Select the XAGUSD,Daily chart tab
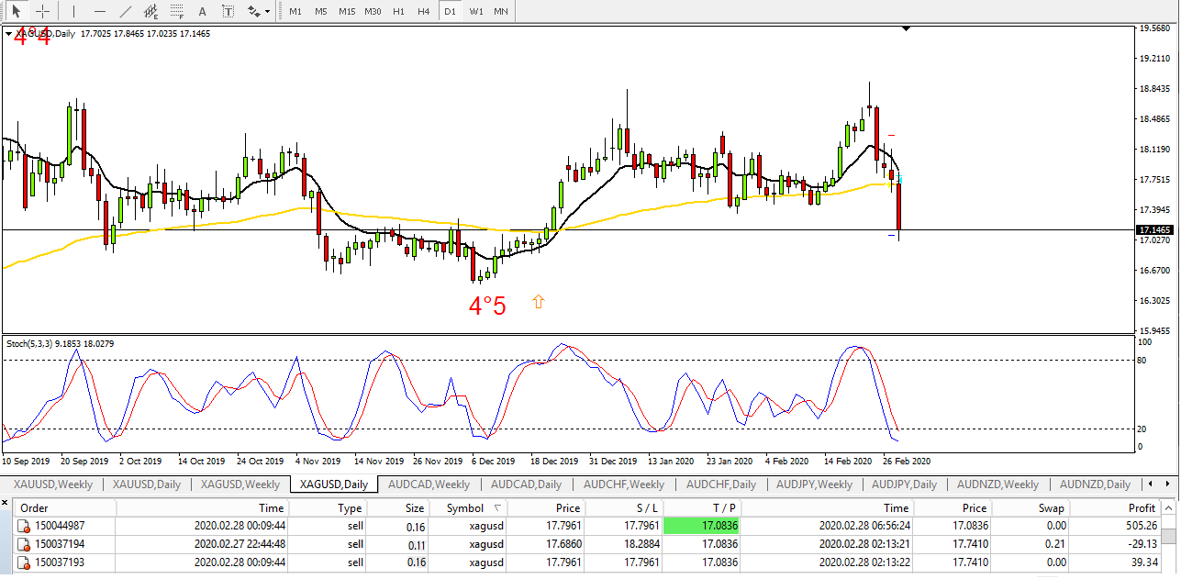 334,484
